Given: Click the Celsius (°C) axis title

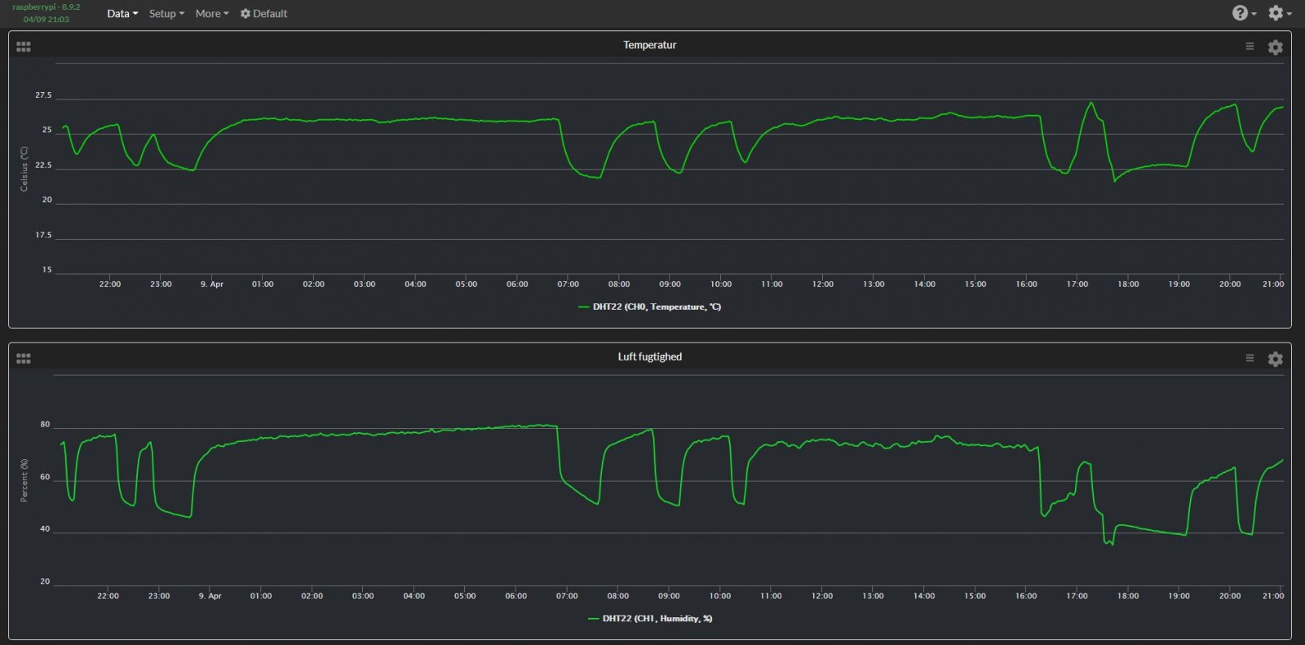Looking at the screenshot, I should 24,170.
